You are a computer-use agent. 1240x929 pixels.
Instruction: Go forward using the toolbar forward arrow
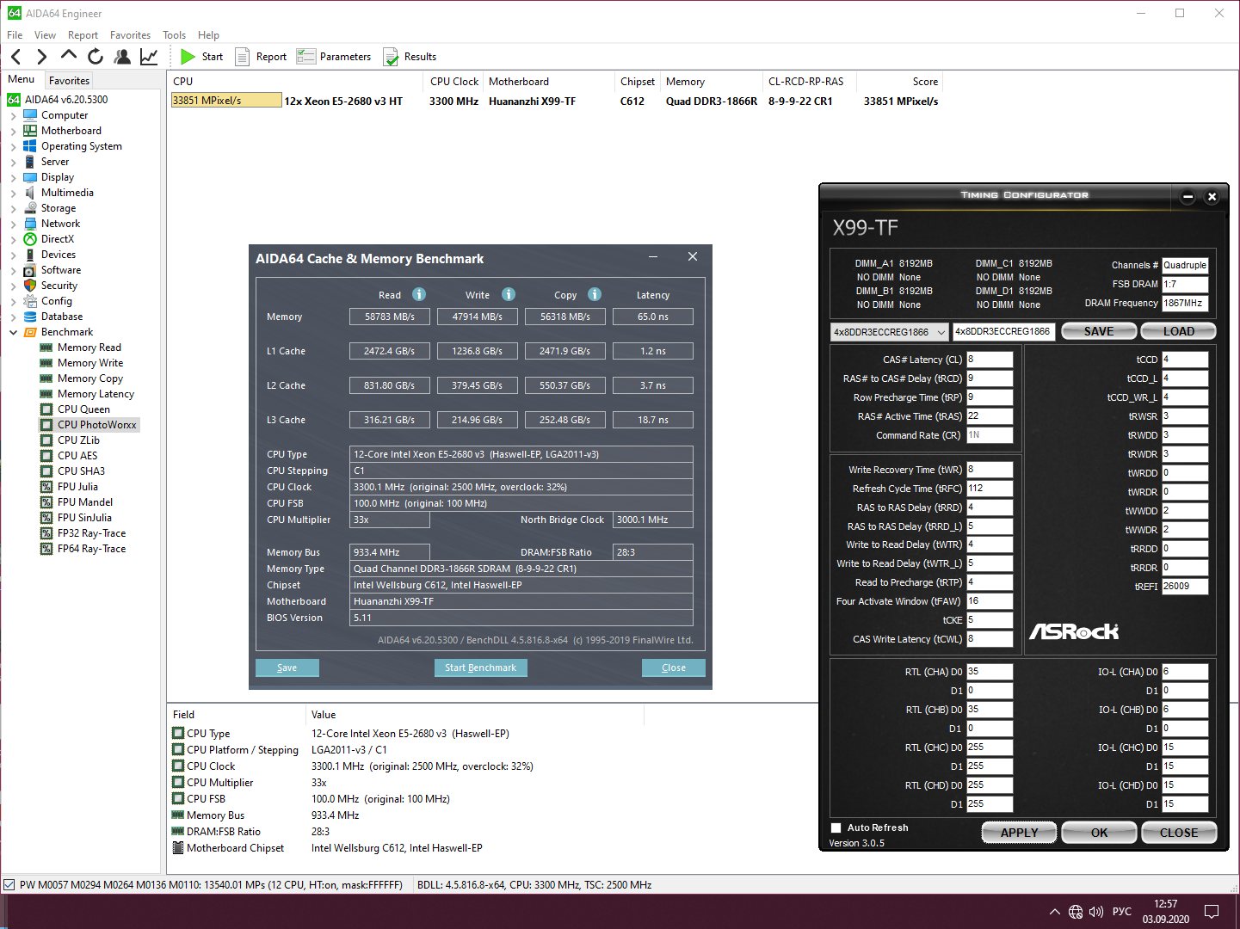[x=41, y=57]
